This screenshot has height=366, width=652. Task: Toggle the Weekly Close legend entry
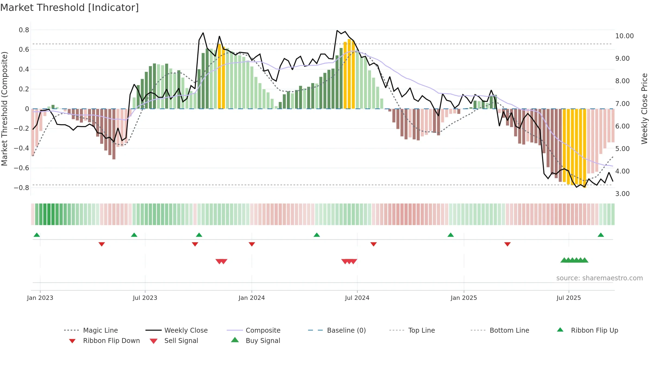click(x=177, y=330)
